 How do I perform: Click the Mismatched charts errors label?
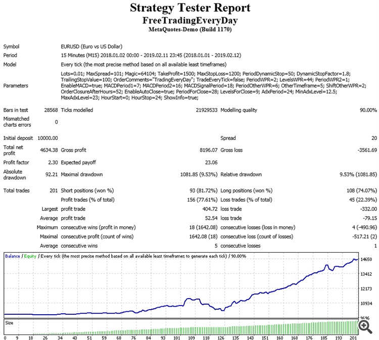coord(17,122)
